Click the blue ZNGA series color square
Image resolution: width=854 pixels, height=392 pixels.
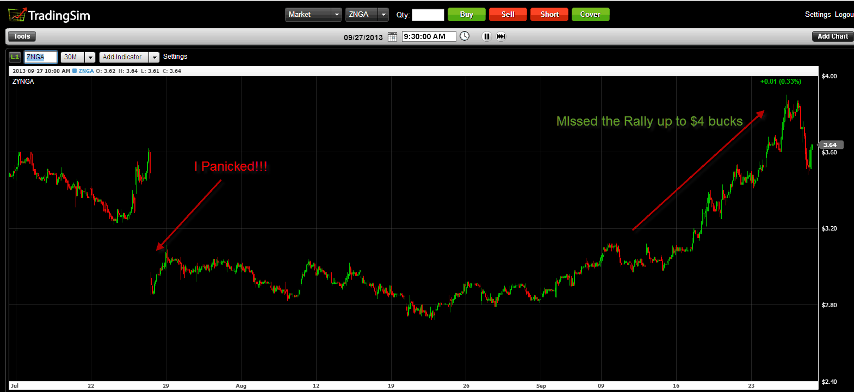(75, 71)
